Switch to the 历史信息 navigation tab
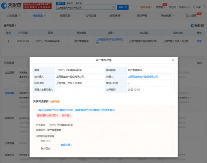Viewport: 207px width, 163px height. (167, 16)
